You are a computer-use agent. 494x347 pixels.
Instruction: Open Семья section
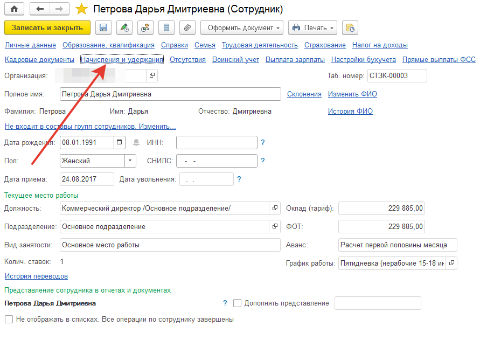205,45
